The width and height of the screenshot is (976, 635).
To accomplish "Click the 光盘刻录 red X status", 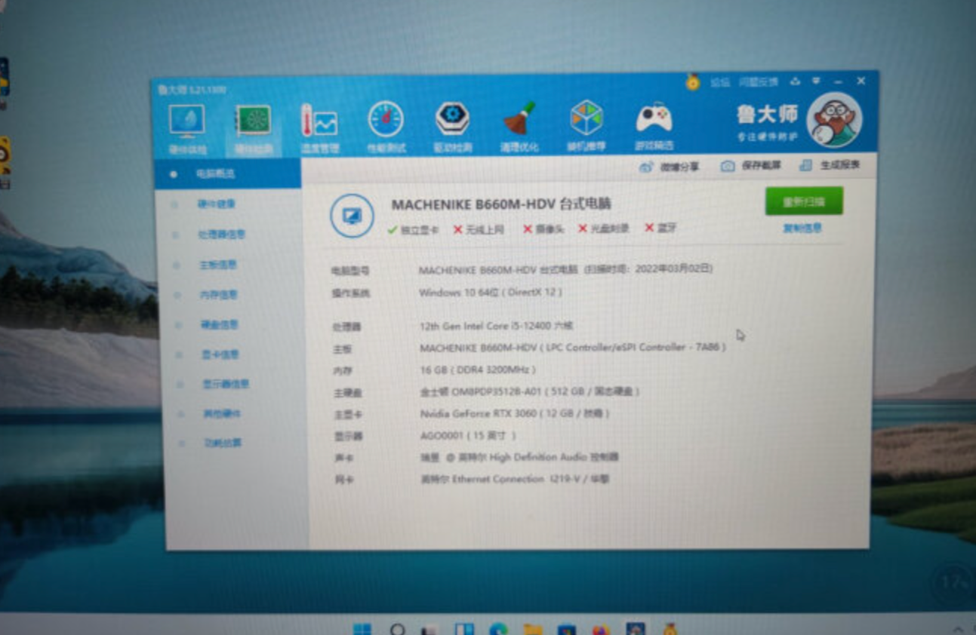I will [x=603, y=228].
